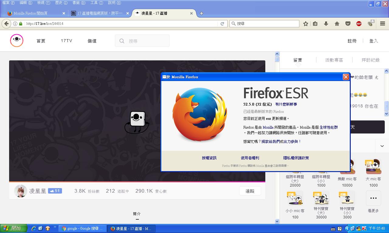The width and height of the screenshot is (389, 233).
Task: Switch to the 拜訪紀錄 tab
Action: click(370, 60)
